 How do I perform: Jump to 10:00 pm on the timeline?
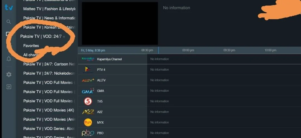pos(270,50)
